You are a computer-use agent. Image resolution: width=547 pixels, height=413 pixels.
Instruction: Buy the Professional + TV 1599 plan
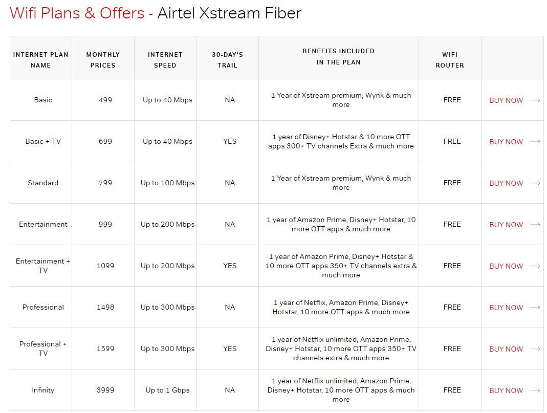point(506,349)
